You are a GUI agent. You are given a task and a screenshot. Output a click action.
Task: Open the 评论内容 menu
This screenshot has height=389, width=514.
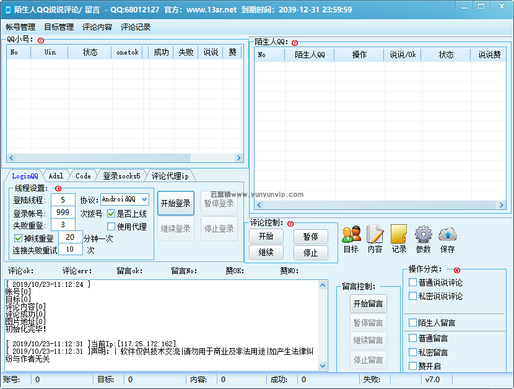click(x=97, y=27)
